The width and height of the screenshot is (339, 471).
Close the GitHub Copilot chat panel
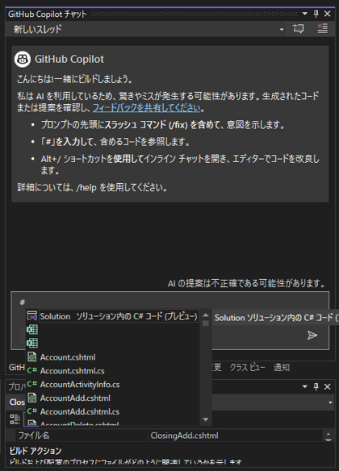tap(327, 14)
